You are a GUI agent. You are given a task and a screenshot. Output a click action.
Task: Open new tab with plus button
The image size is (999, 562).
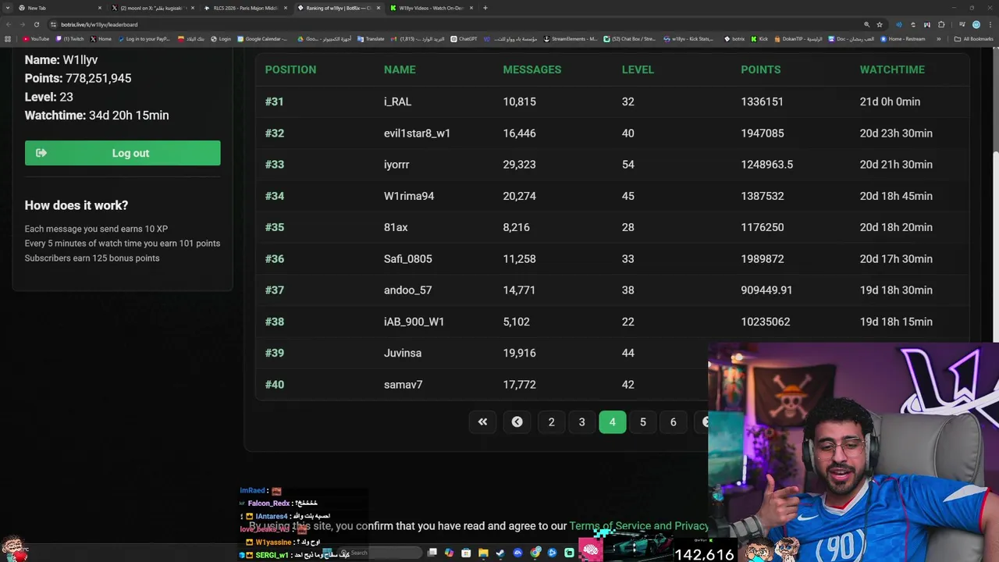click(485, 8)
